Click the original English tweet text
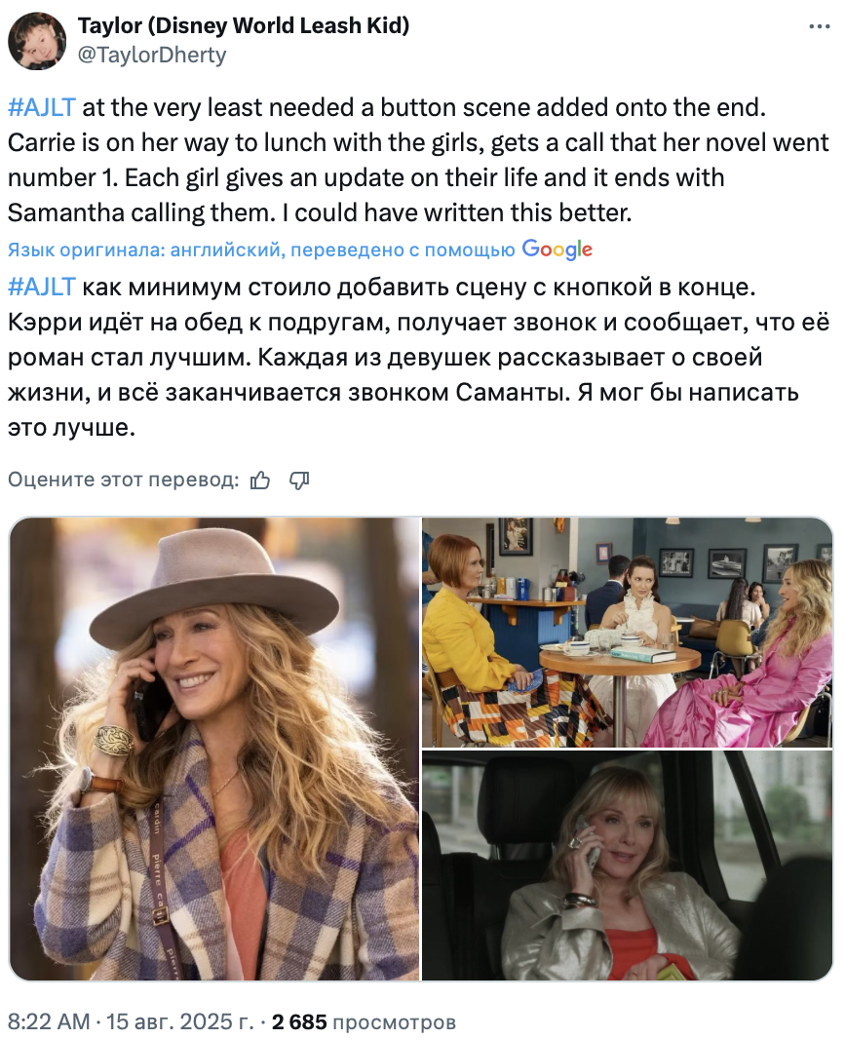This screenshot has width=846, height=1039. [x=419, y=160]
